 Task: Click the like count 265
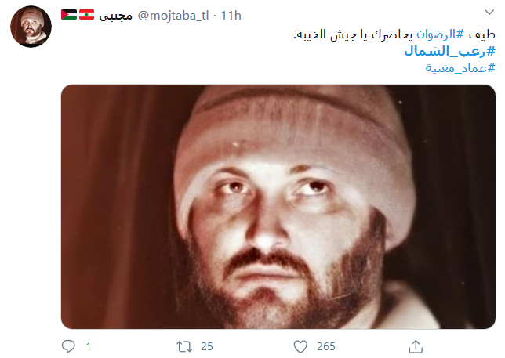click(326, 347)
